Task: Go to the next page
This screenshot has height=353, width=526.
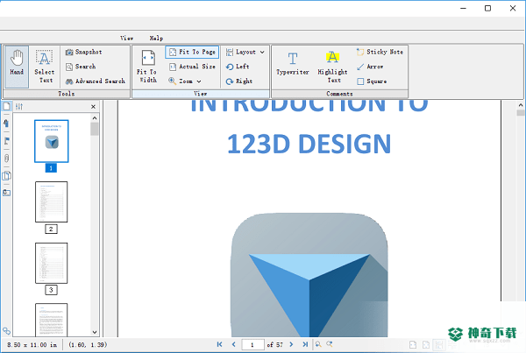Action: pyautogui.click(x=291, y=344)
